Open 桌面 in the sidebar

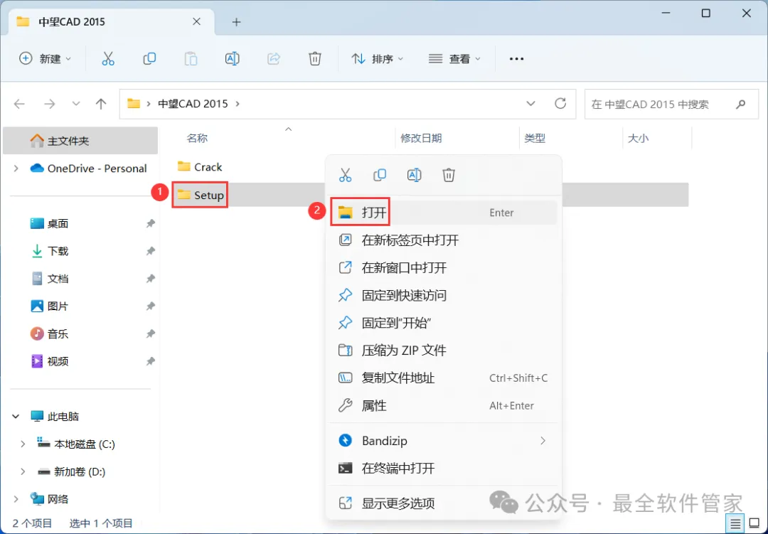pyautogui.click(x=58, y=223)
